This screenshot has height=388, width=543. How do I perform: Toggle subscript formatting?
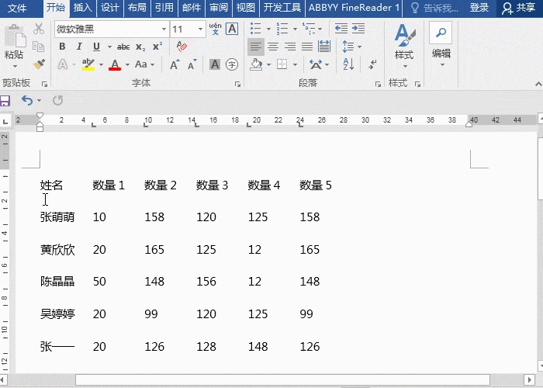pos(140,47)
